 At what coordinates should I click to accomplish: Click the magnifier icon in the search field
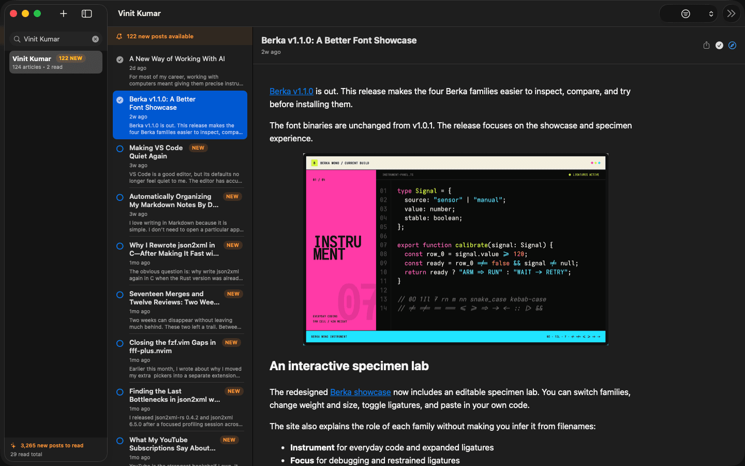(17, 39)
